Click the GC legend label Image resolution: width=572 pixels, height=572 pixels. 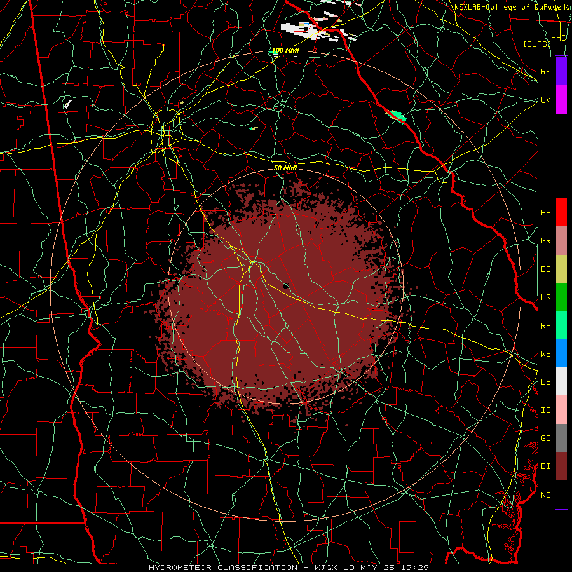(546, 439)
